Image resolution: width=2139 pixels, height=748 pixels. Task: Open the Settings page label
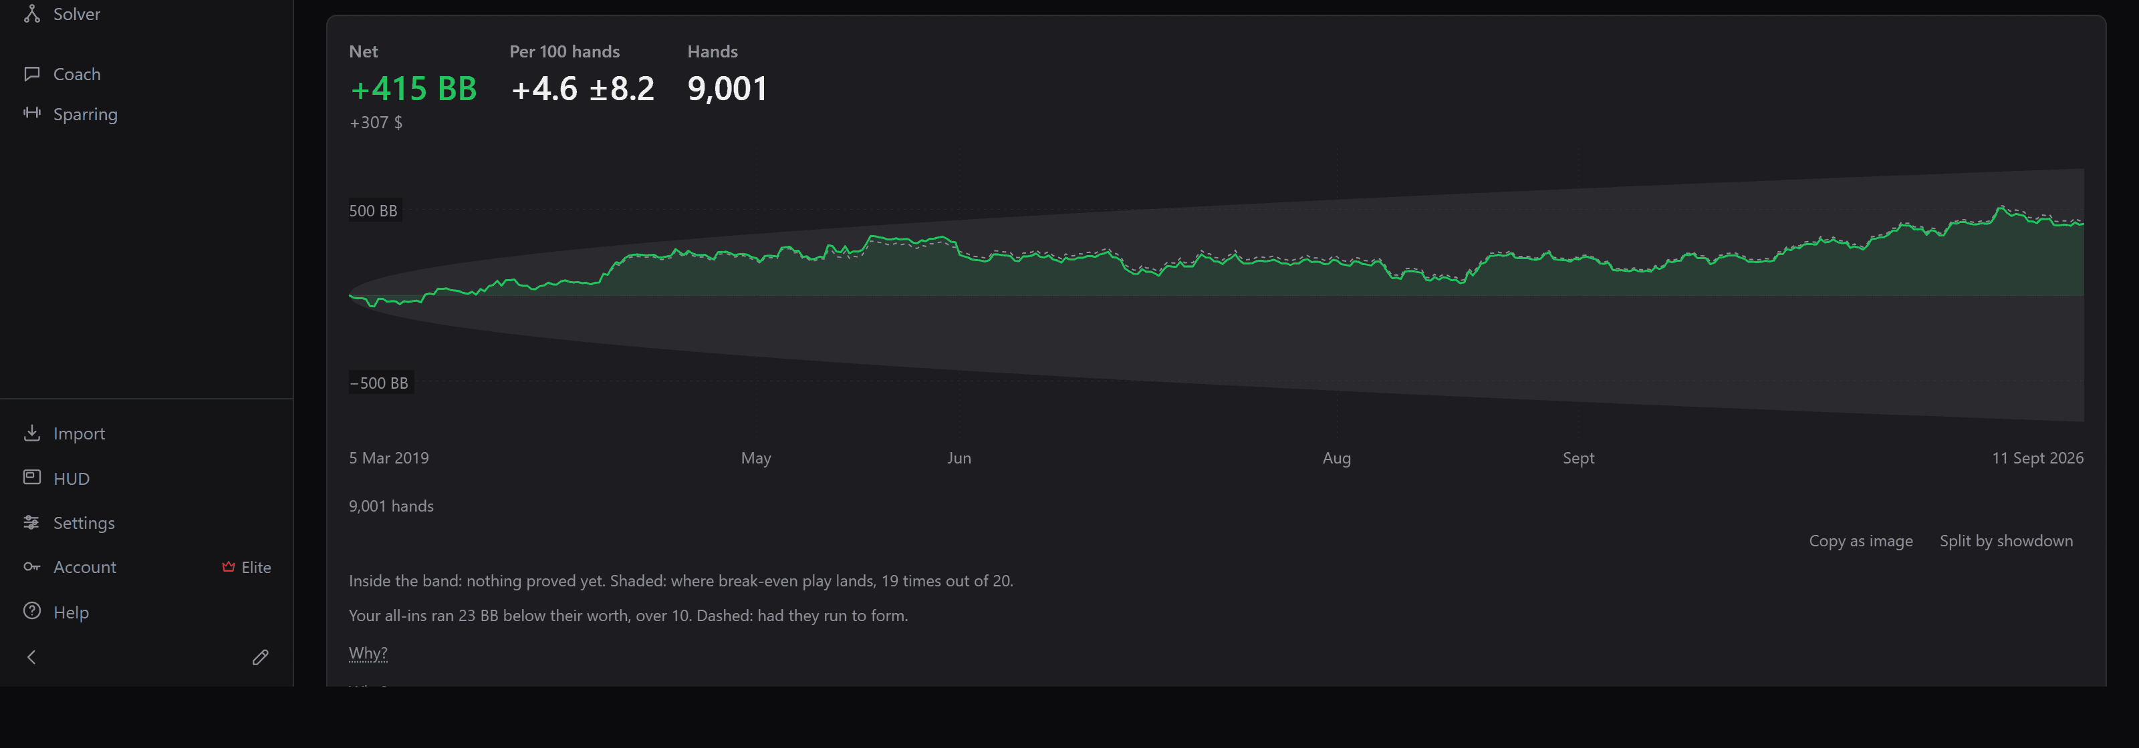(x=84, y=522)
